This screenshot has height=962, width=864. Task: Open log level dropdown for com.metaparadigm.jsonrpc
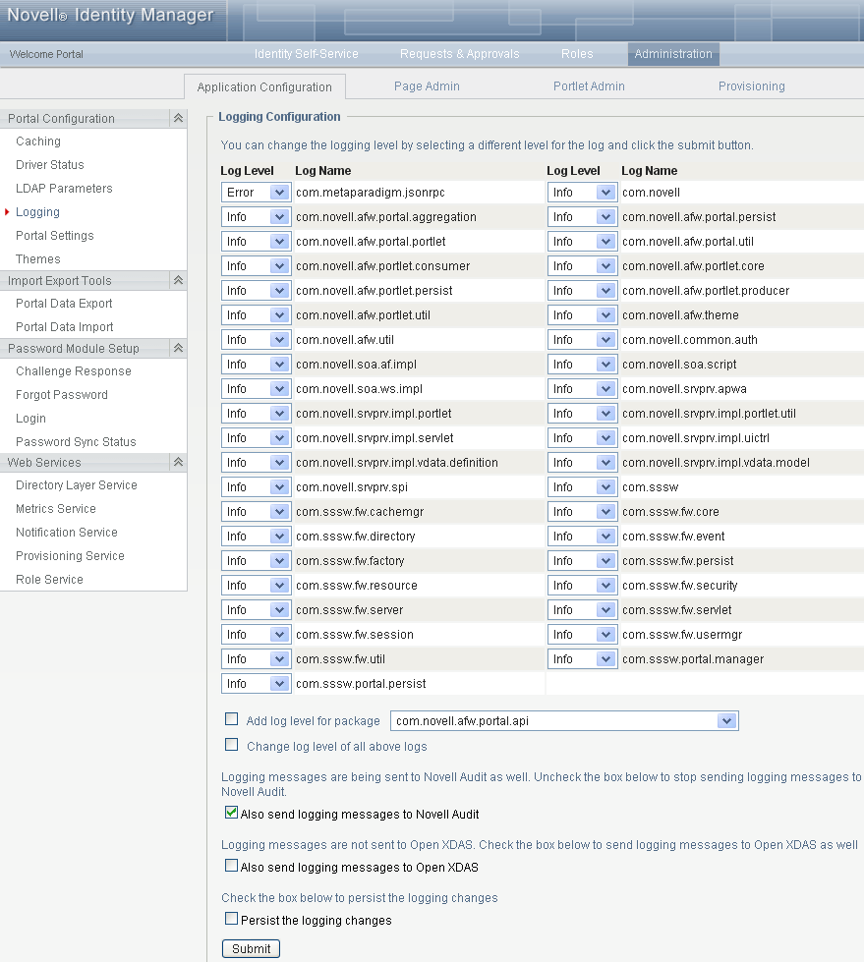(256, 193)
